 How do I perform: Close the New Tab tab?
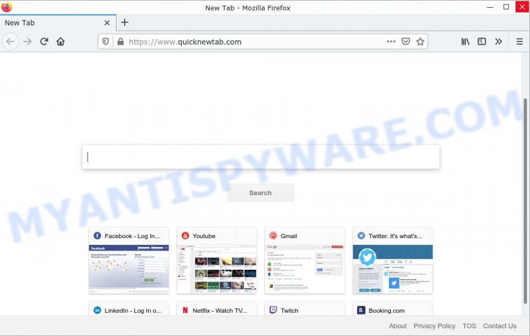click(107, 23)
